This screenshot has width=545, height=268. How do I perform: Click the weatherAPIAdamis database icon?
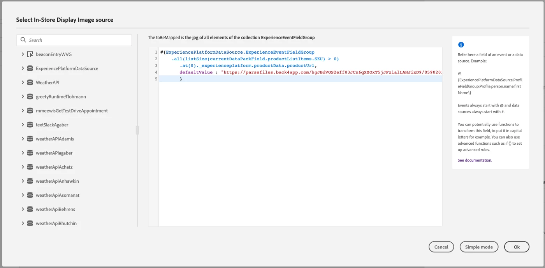(30, 139)
